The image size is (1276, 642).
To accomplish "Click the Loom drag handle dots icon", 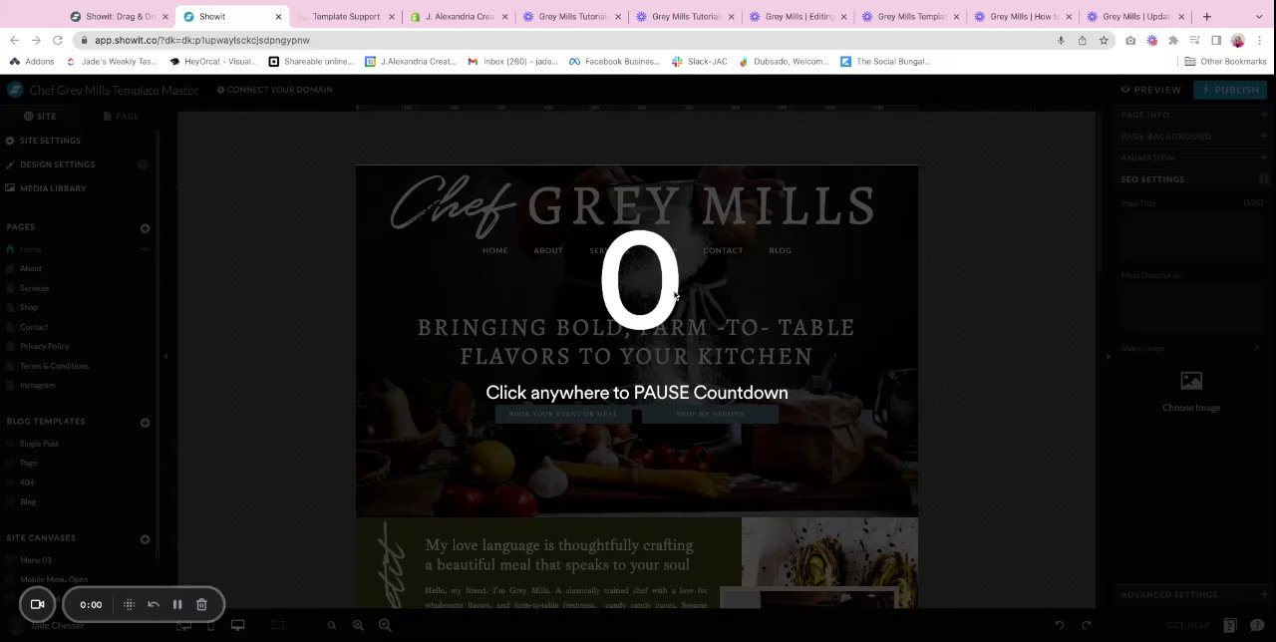I will [x=129, y=604].
